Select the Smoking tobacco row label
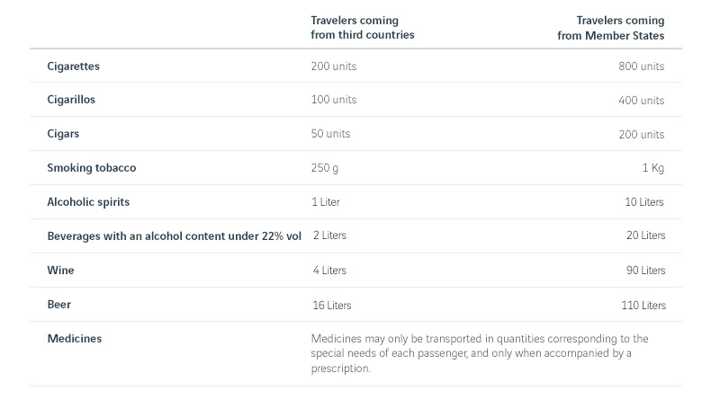711x400 pixels. click(92, 168)
